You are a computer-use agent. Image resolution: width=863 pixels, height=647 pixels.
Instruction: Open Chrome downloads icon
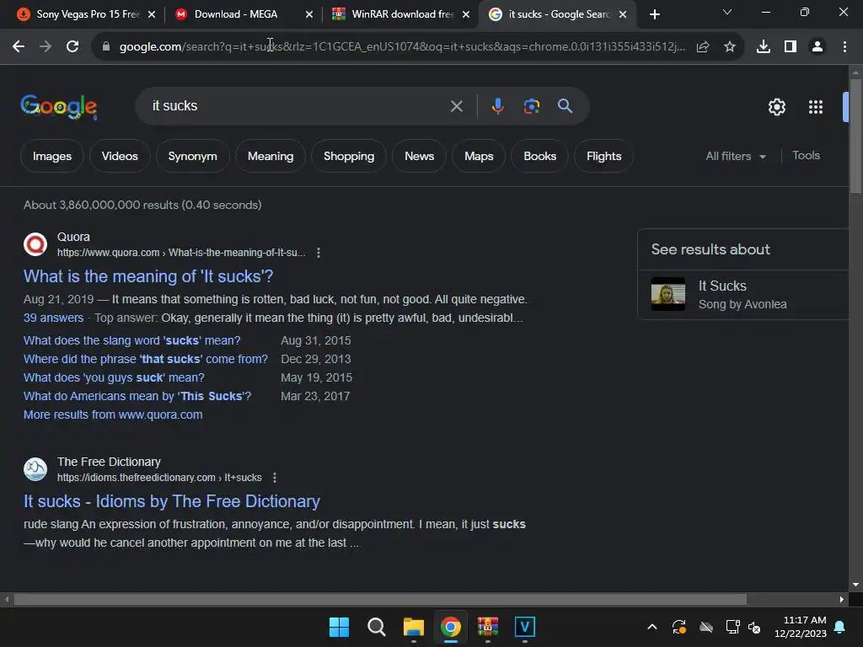[x=764, y=47]
